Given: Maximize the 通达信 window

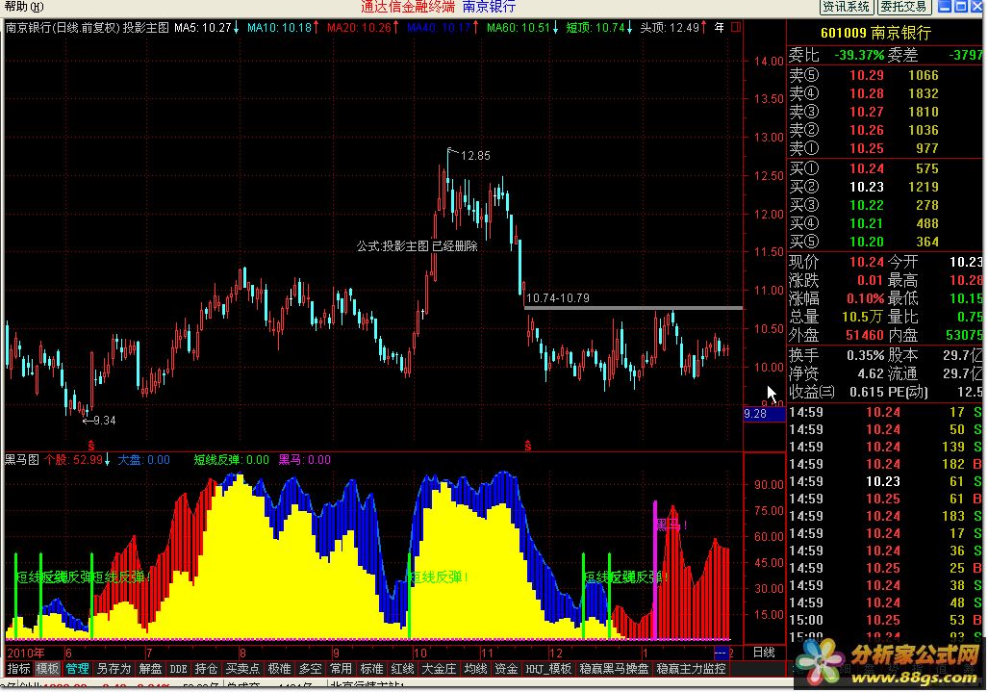Looking at the screenshot, I should 961,7.
